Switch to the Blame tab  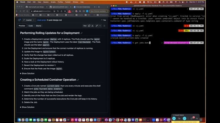(x=38, y=26)
